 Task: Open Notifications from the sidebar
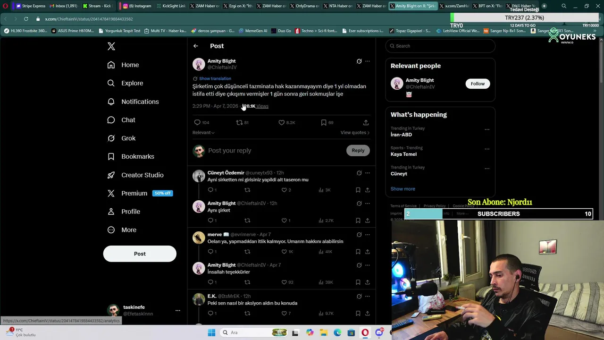pos(133,102)
